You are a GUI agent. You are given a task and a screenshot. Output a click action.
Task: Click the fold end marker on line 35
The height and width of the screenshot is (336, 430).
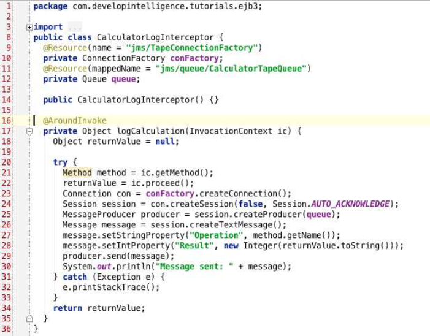(x=29, y=319)
